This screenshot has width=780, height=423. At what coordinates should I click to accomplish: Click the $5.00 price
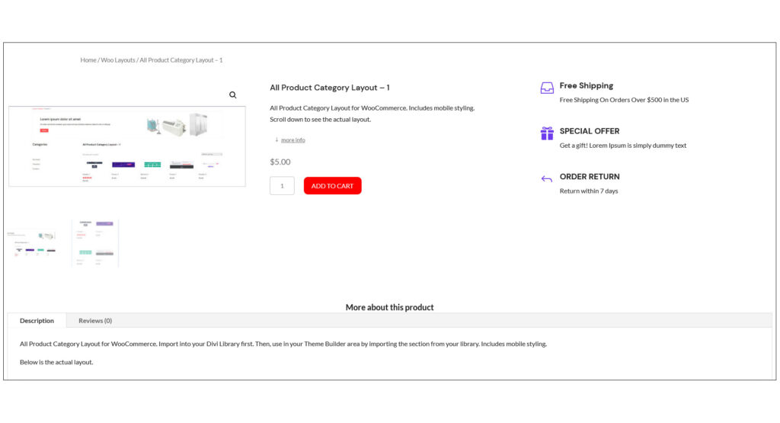280,162
